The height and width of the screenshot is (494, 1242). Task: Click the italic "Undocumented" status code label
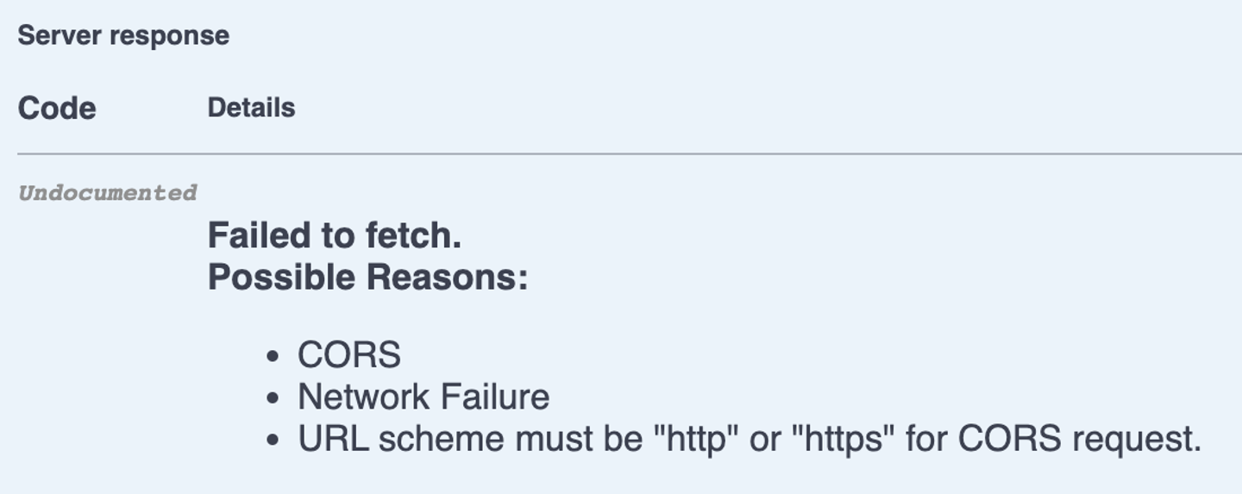tap(108, 192)
